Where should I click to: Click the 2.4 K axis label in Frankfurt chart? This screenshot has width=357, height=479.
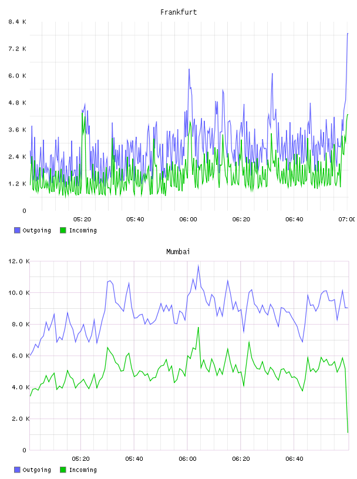click(18, 157)
